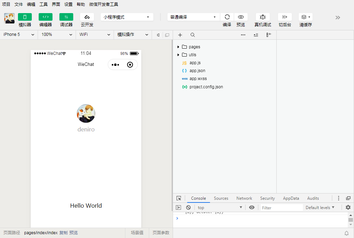Open the 设置 menu
This screenshot has width=354, height=238.
coord(68,4)
